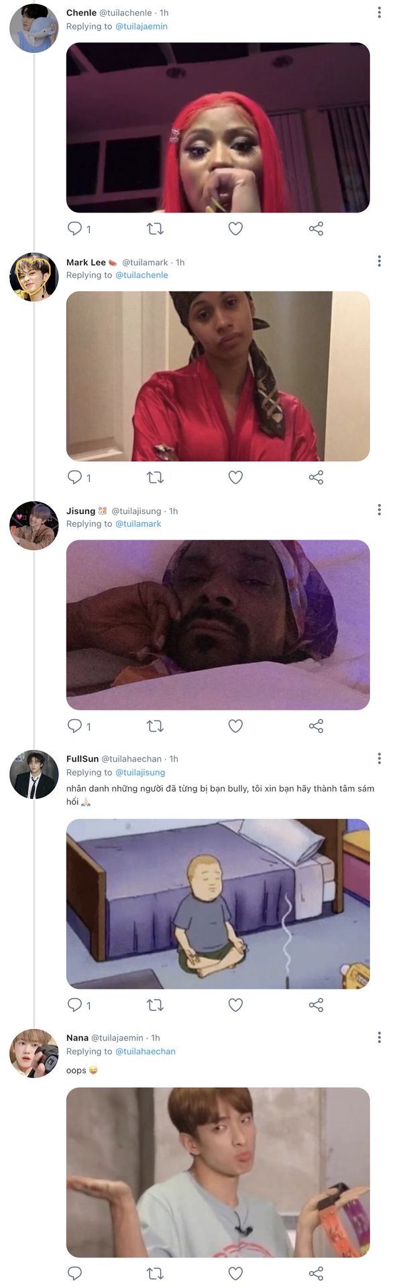
Task: Open FullSun's meditating cartoon image
Action: [218, 904]
